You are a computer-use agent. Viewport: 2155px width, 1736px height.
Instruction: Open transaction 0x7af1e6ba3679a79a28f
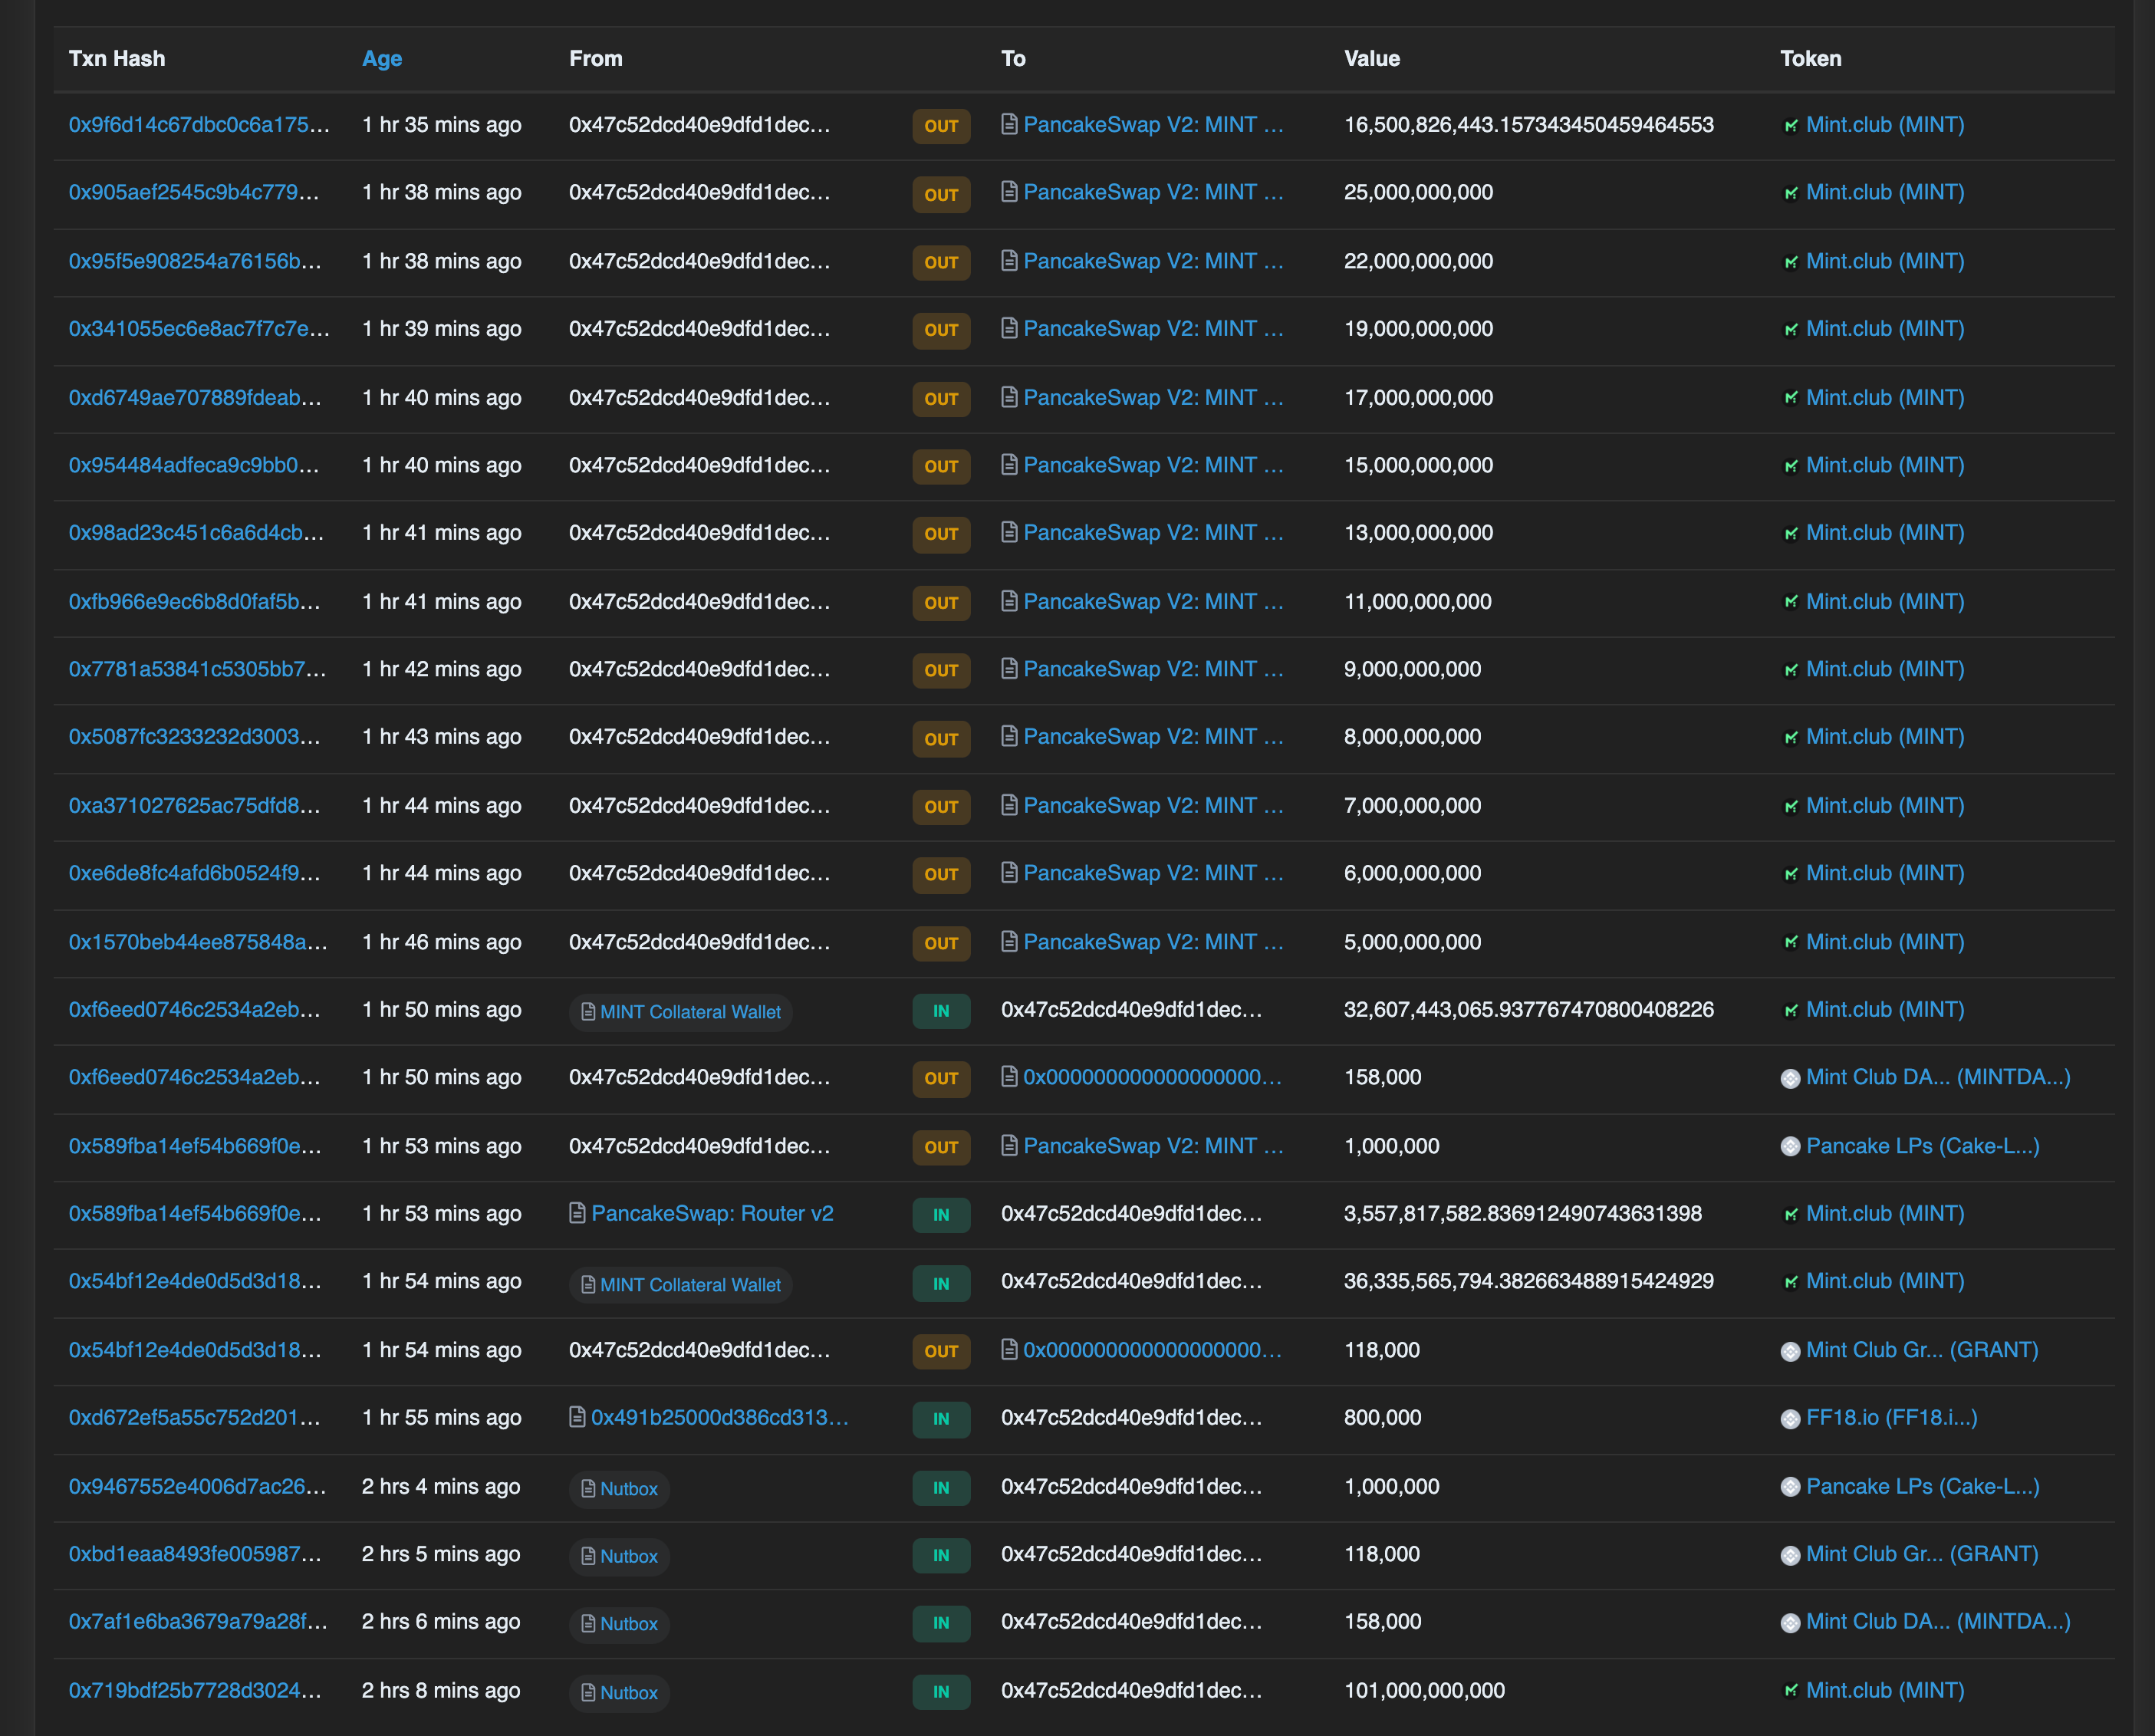coord(198,1621)
